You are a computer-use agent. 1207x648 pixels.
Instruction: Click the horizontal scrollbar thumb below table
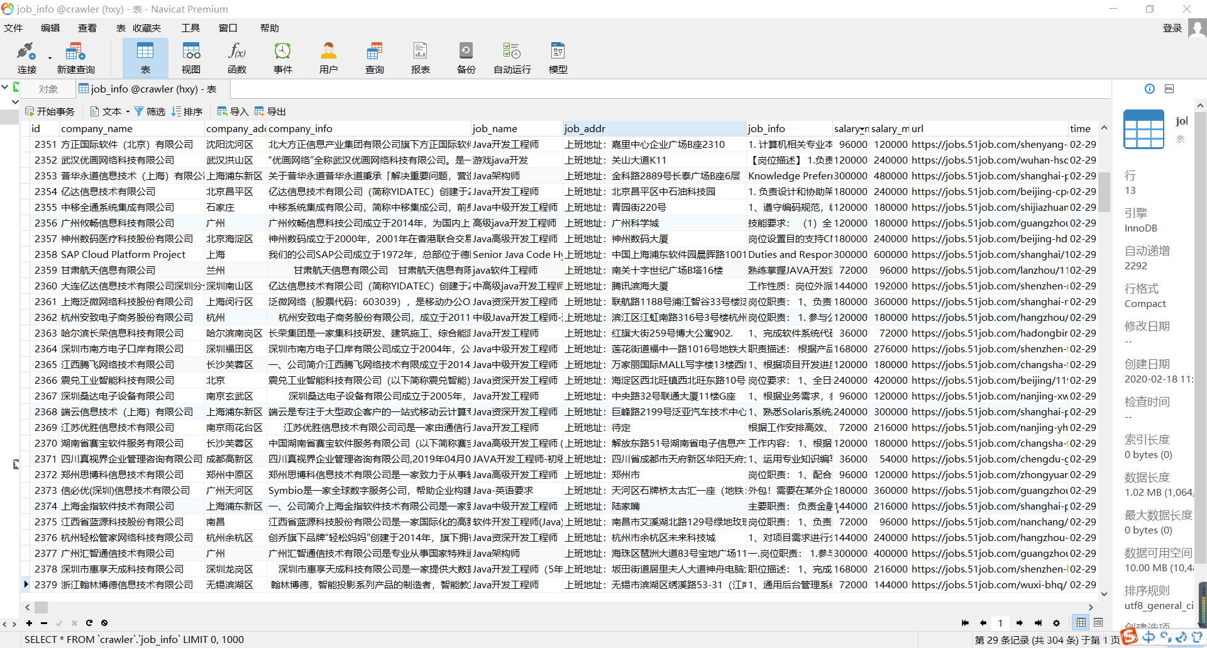(41, 607)
